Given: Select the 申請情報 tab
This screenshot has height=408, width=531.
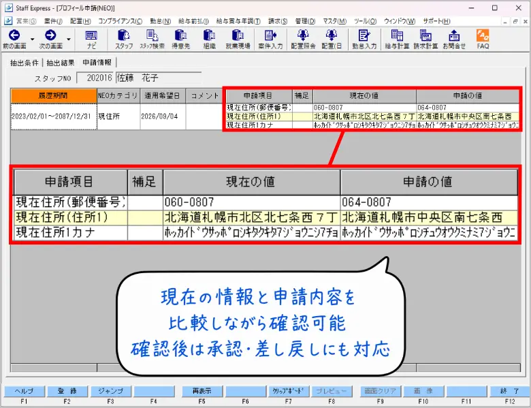Looking at the screenshot, I should pyautogui.click(x=97, y=63).
